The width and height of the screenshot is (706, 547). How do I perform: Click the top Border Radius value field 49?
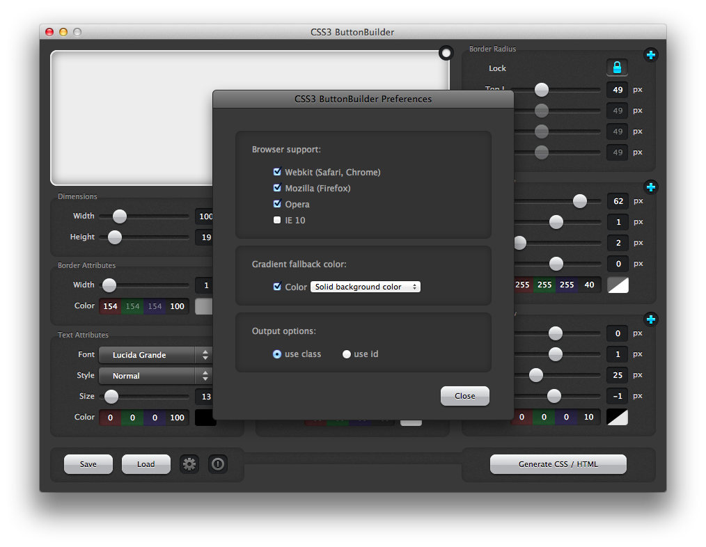[x=618, y=90]
